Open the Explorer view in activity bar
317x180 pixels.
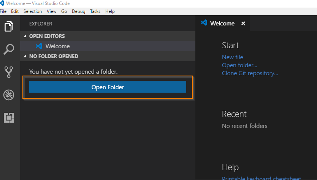pos(9,27)
